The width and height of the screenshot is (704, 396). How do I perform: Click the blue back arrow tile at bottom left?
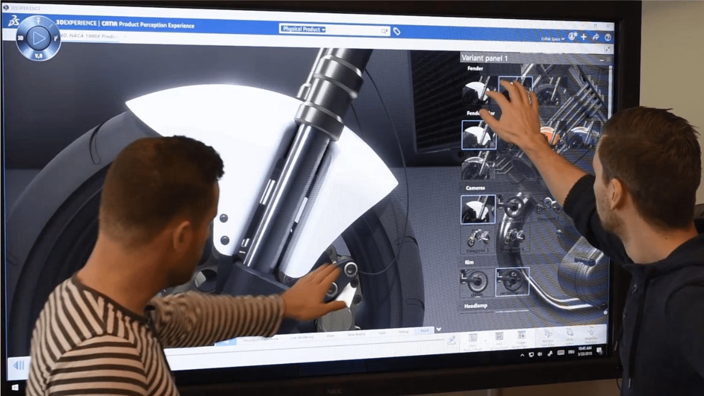point(19,365)
